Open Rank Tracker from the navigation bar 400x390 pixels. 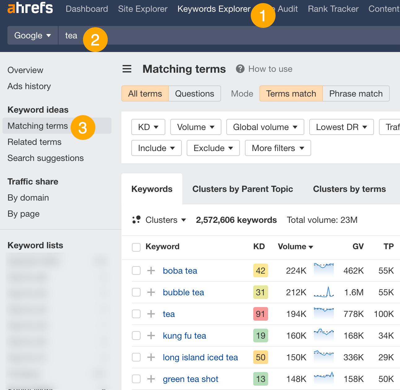click(333, 9)
